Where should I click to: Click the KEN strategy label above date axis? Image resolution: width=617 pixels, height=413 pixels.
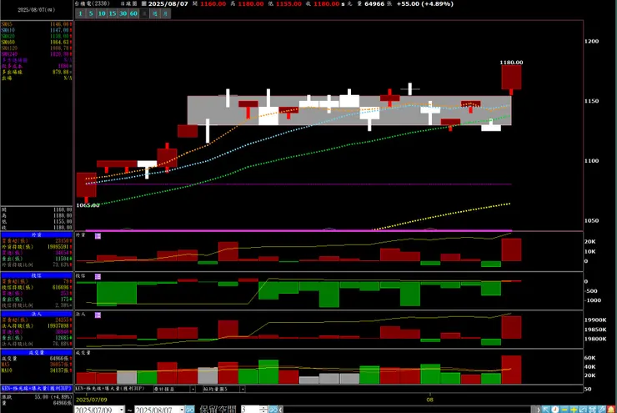coord(110,389)
